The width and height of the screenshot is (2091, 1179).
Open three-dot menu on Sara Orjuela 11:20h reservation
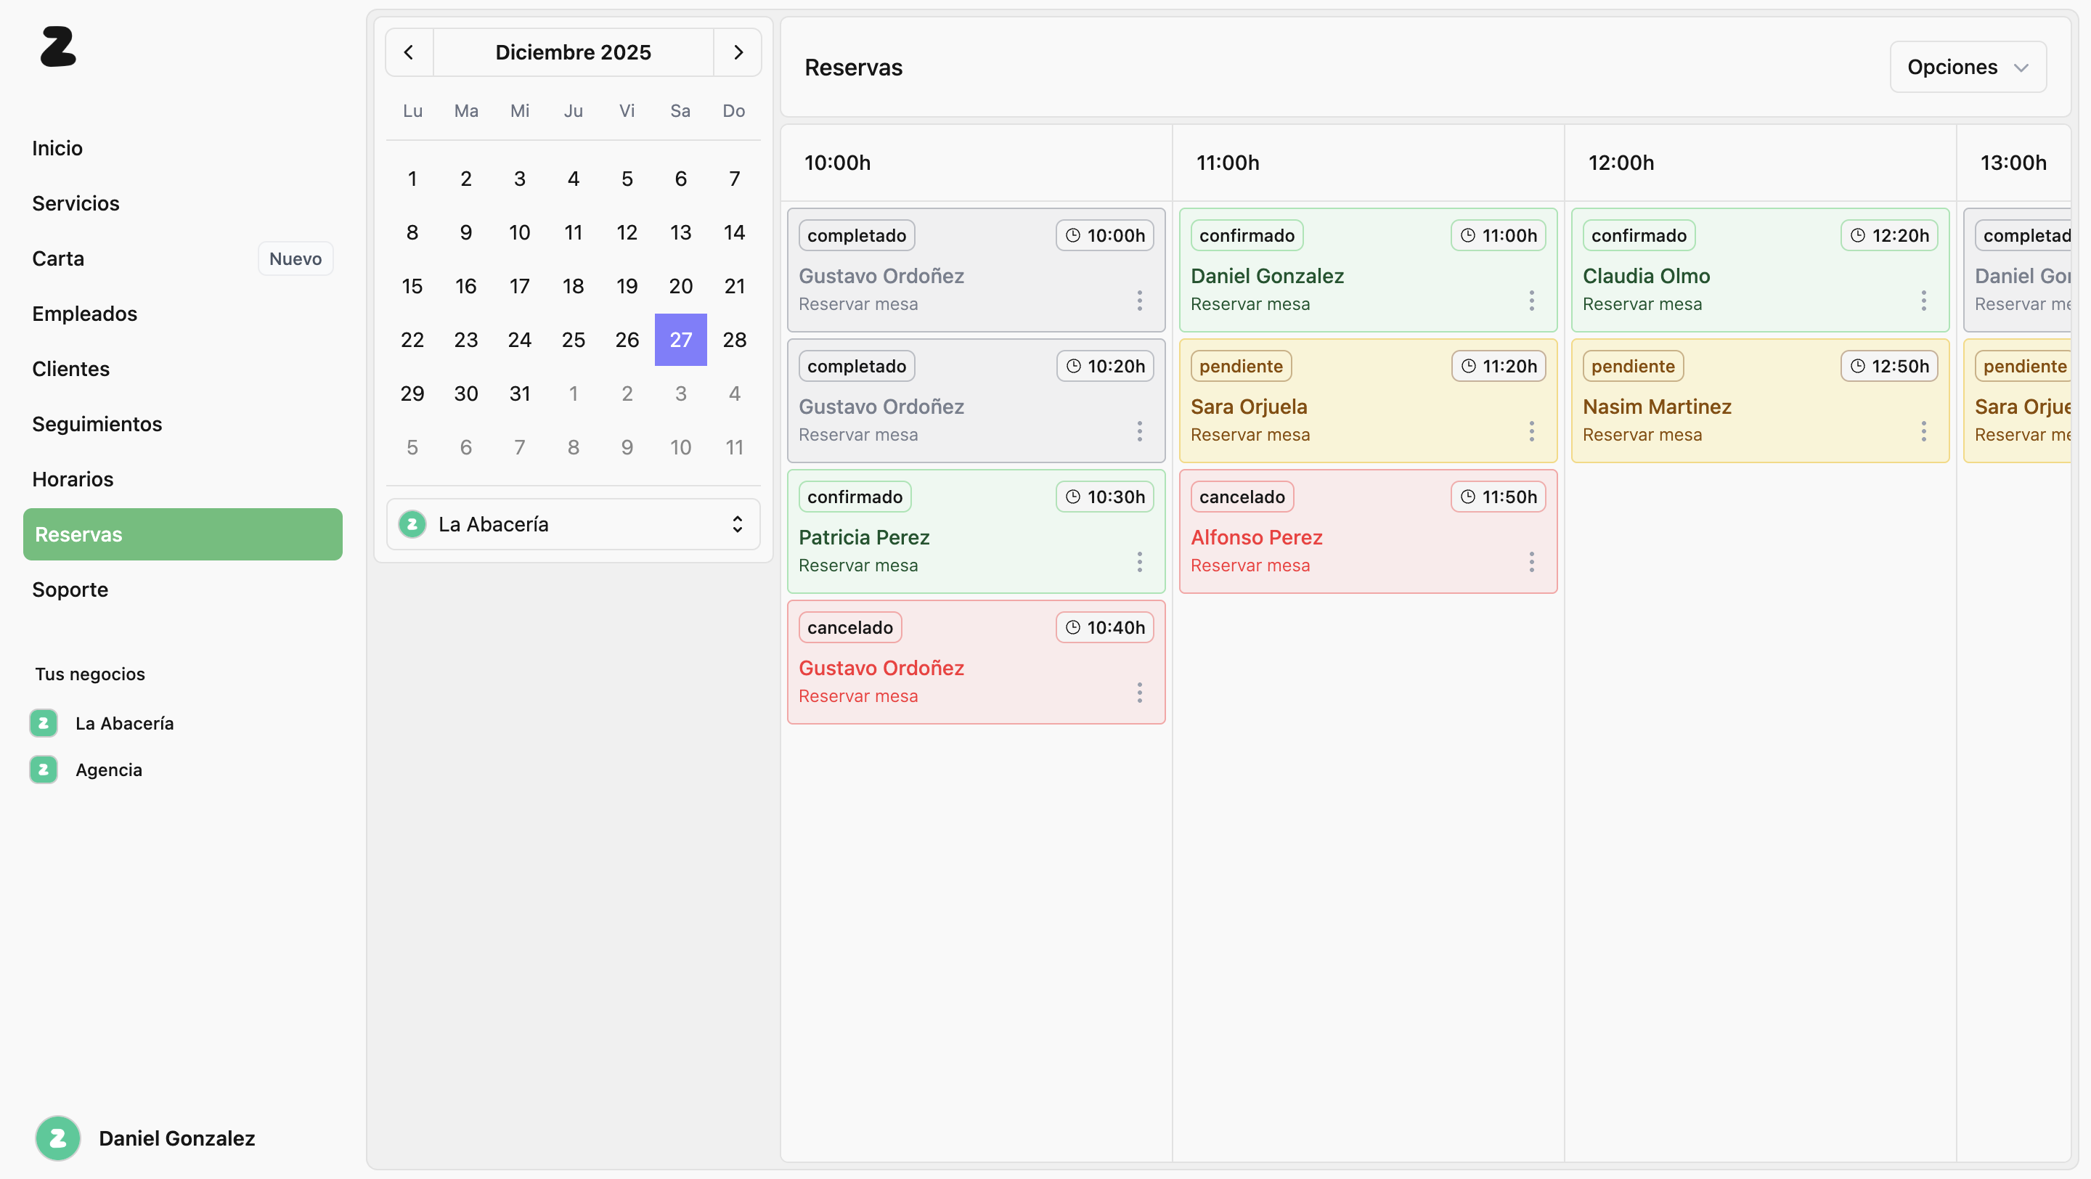pyautogui.click(x=1532, y=432)
